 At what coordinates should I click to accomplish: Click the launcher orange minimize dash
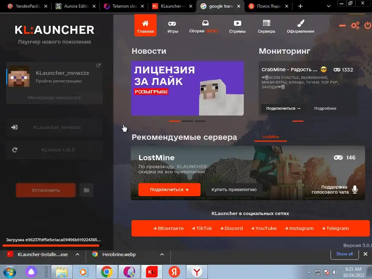pyautogui.click(x=342, y=26)
